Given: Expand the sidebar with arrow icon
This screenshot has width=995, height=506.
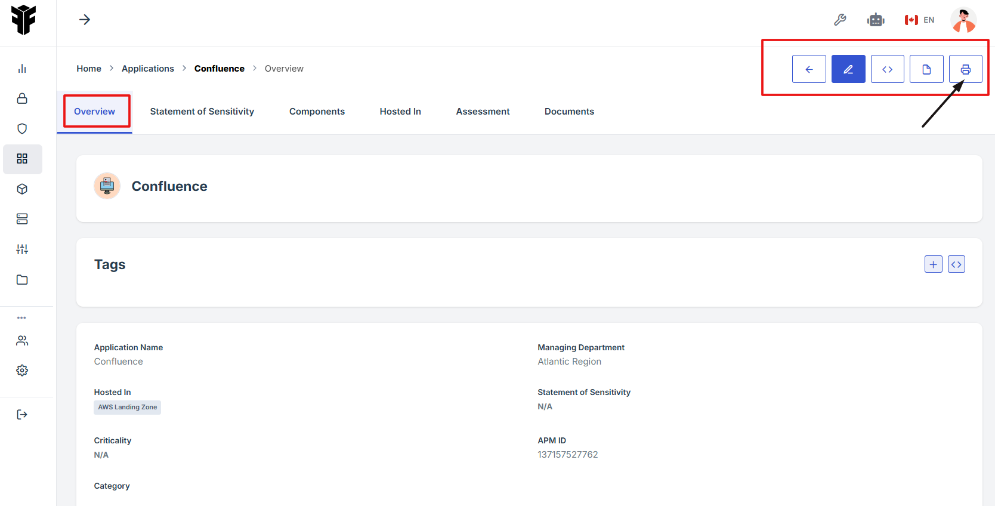Looking at the screenshot, I should click(85, 20).
